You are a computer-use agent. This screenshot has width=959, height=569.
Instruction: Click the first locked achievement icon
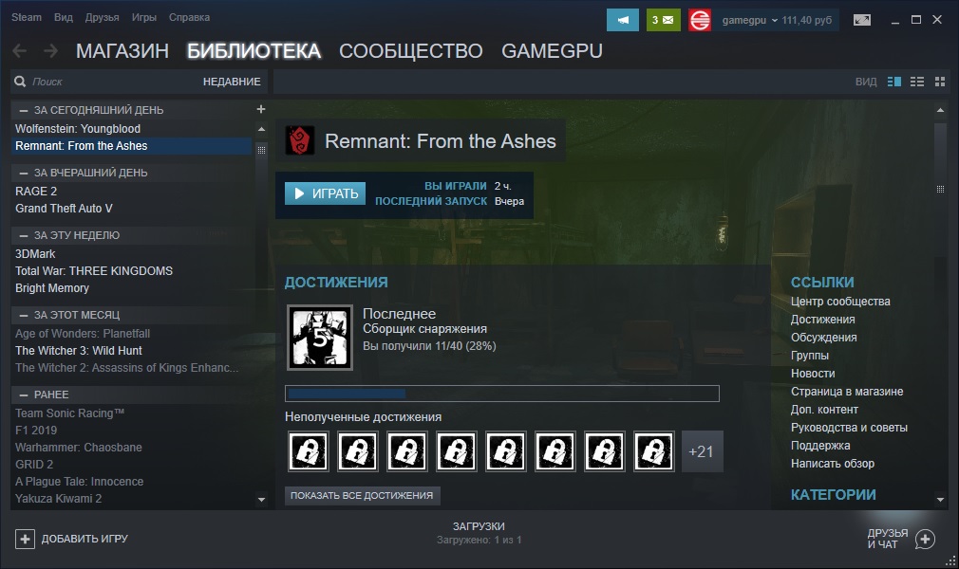coord(309,451)
